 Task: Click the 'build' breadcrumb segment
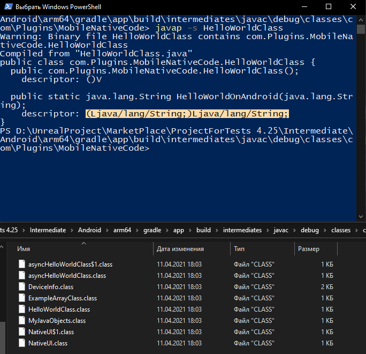(203, 230)
